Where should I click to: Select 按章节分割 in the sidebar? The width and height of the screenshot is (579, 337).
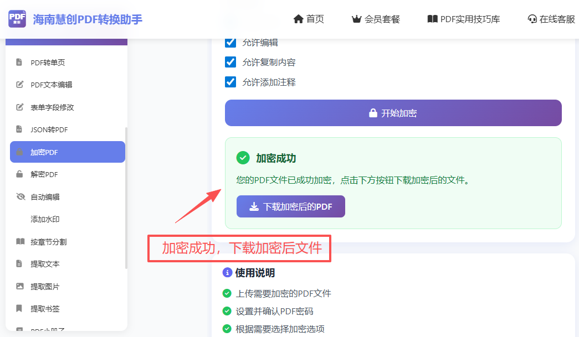[x=68, y=242]
